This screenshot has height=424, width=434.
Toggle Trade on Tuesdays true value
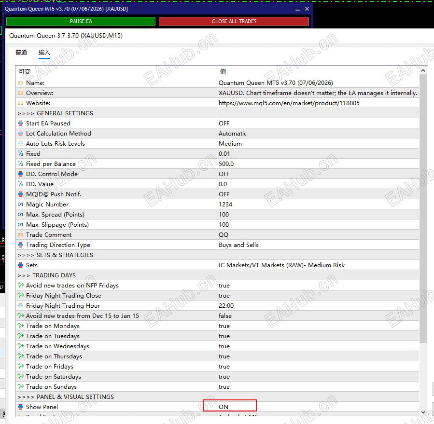318,336
